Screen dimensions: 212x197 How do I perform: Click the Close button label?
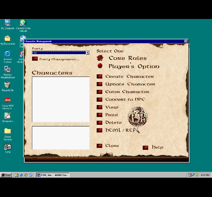click(112, 146)
